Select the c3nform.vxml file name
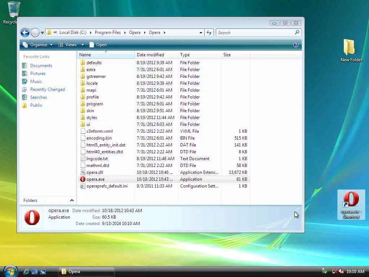369x277 pixels. tap(99, 131)
